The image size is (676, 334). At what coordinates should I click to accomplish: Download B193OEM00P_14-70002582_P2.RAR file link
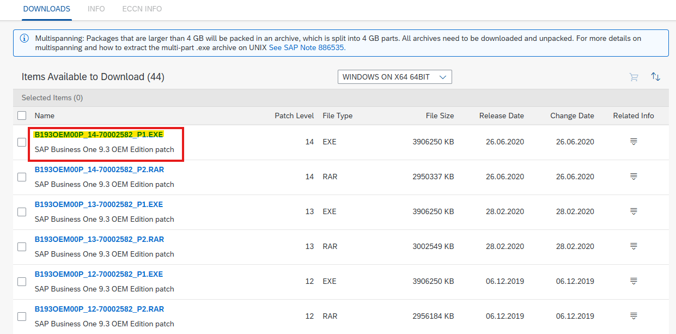99,169
